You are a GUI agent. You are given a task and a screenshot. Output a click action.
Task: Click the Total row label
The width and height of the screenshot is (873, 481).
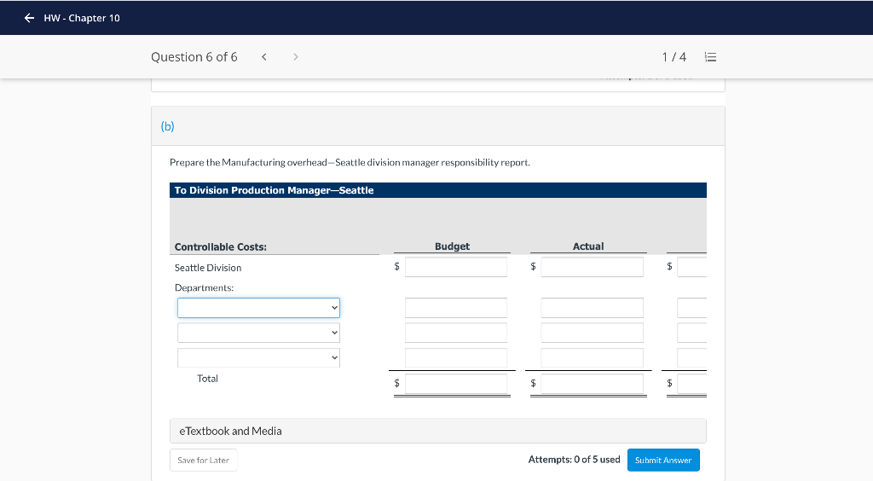pos(208,379)
